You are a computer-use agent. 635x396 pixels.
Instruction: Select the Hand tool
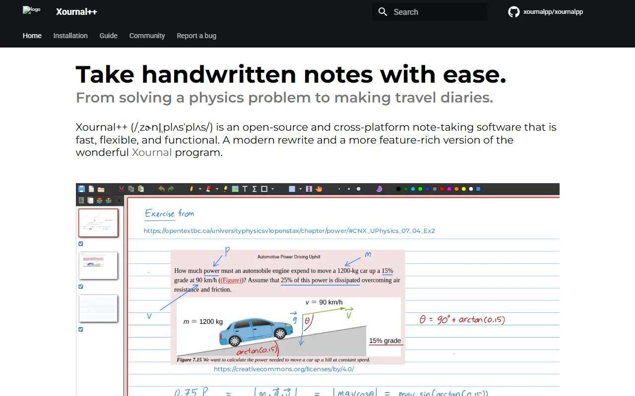(318, 189)
